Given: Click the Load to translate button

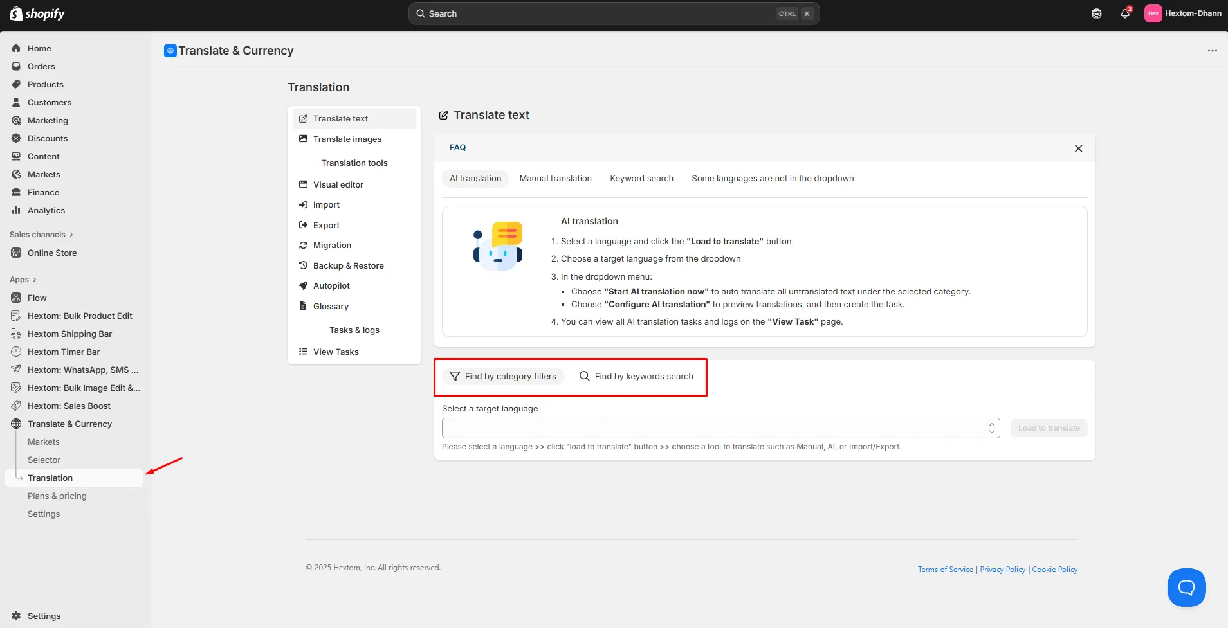Looking at the screenshot, I should pos(1049,428).
